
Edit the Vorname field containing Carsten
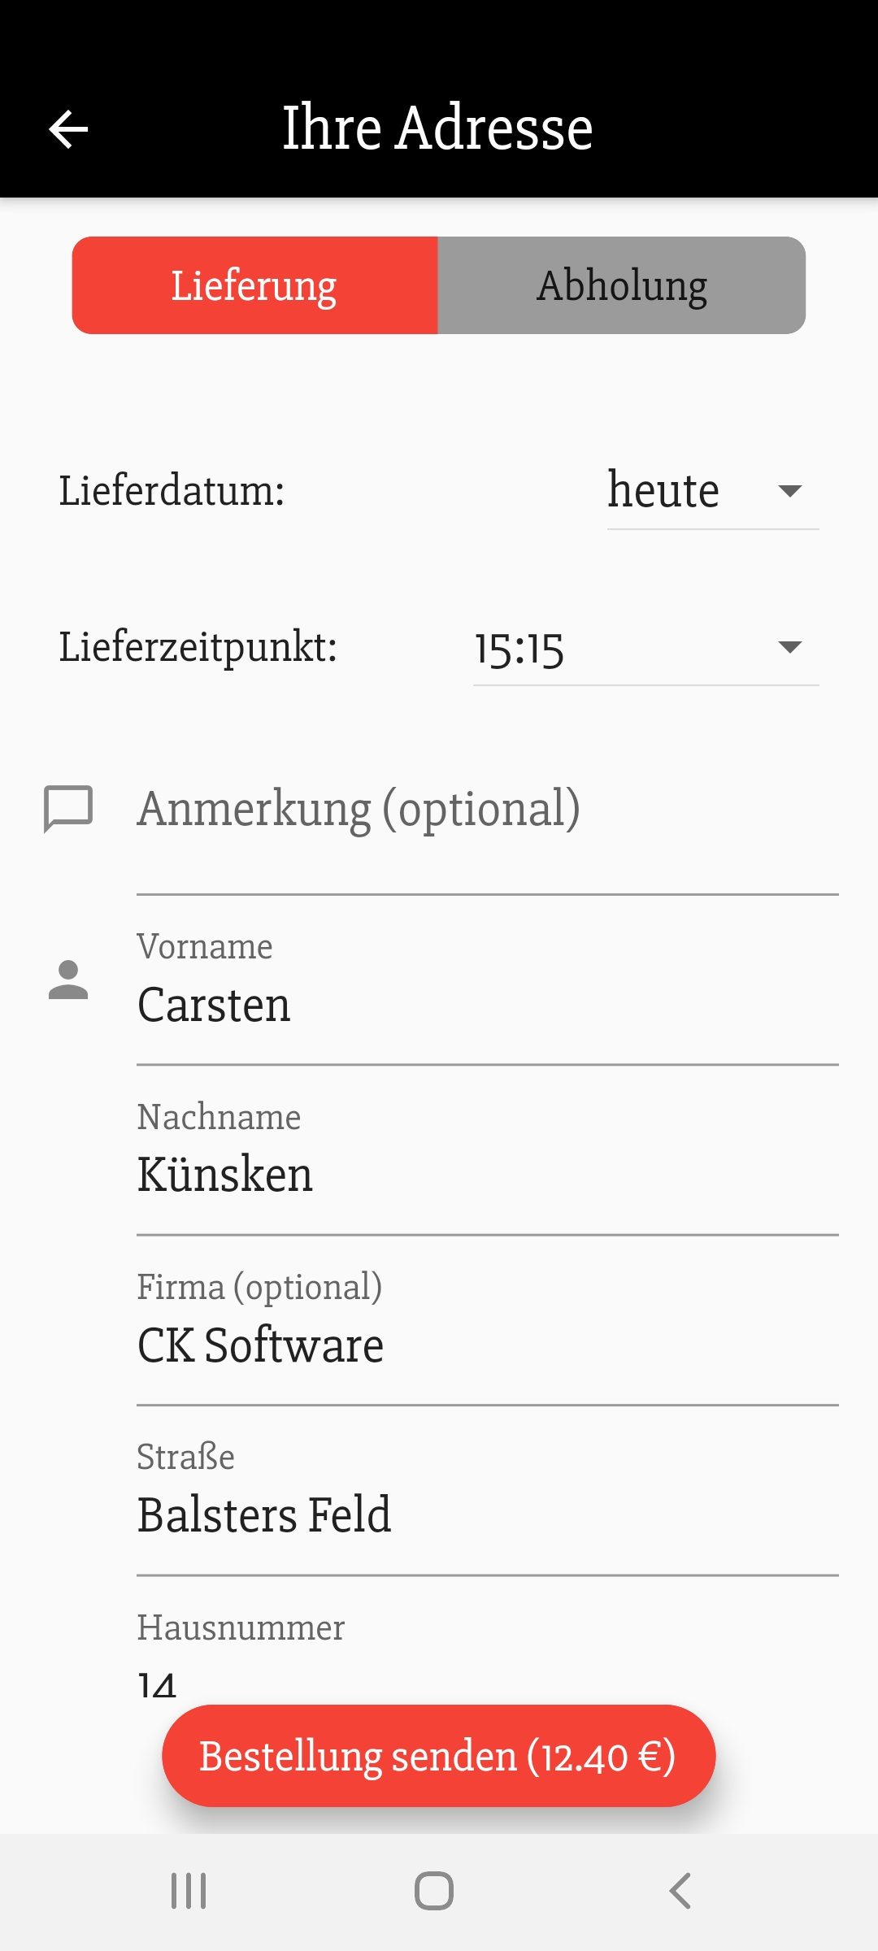pos(486,1005)
